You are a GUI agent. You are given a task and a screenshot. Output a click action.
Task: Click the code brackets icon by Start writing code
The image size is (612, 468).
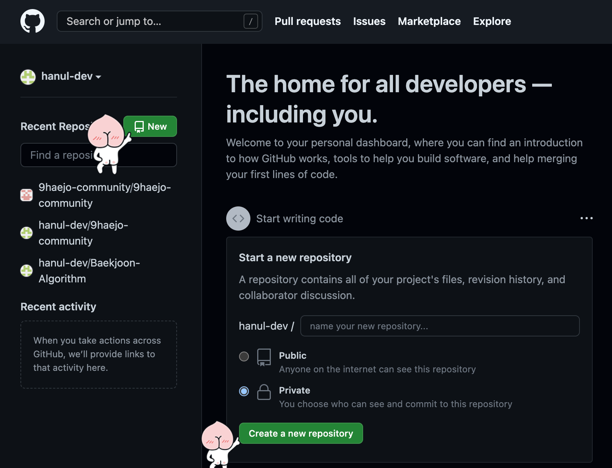point(238,219)
